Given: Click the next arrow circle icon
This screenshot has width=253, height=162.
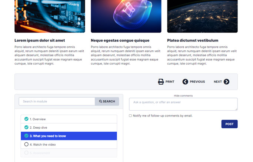Looking at the screenshot, I should [x=226, y=82].
